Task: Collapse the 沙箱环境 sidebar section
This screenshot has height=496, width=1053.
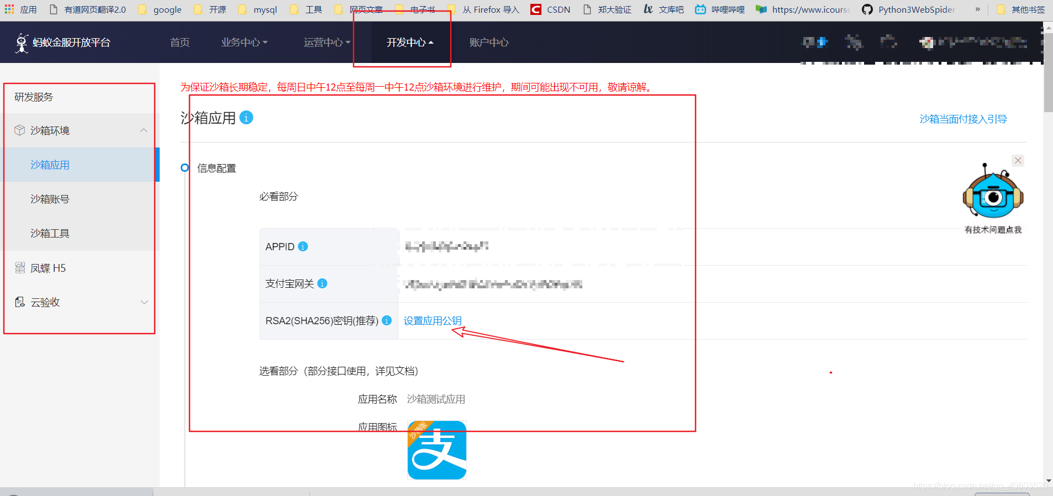Action: coord(144,130)
